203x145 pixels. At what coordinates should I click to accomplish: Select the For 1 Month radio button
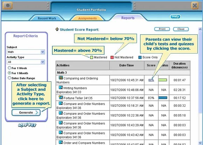point(9,73)
